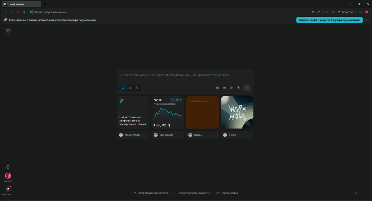Click the address bar "Введите запрос или ссылку"
372x201 pixels.
coord(51,12)
